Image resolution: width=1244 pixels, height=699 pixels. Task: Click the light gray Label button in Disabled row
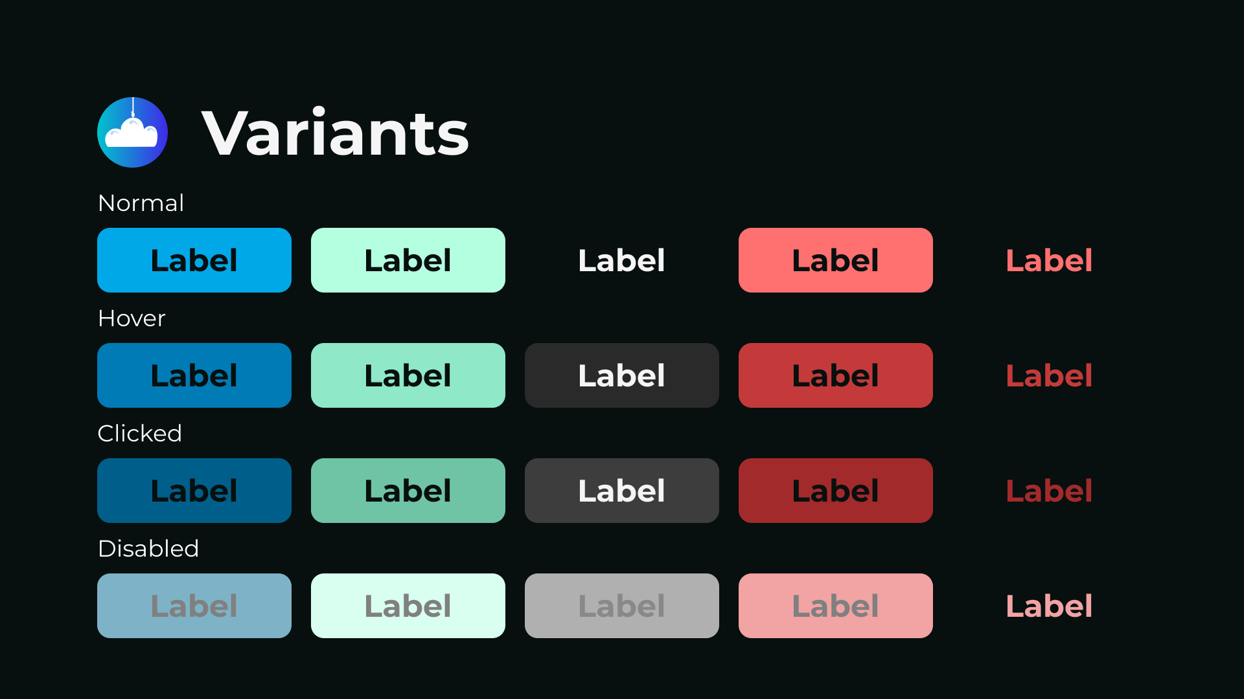[x=621, y=606]
